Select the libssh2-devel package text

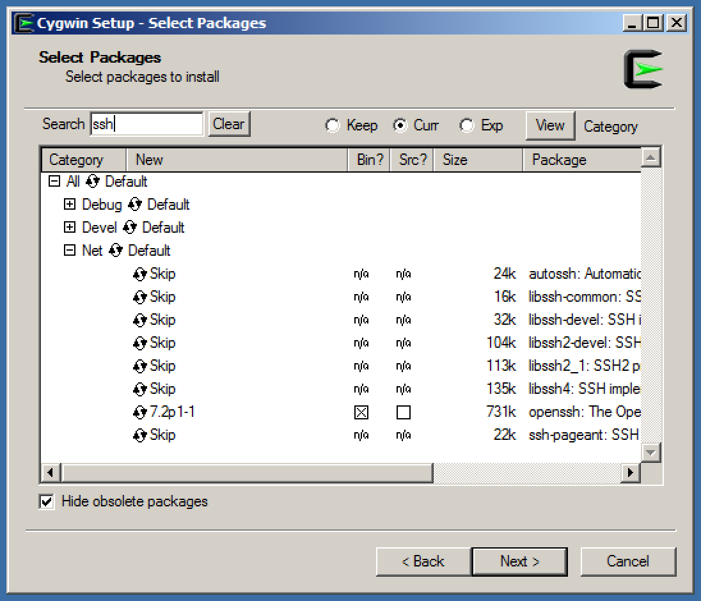click(x=585, y=343)
